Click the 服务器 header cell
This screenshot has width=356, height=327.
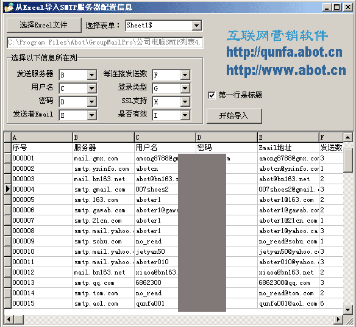[104, 148]
